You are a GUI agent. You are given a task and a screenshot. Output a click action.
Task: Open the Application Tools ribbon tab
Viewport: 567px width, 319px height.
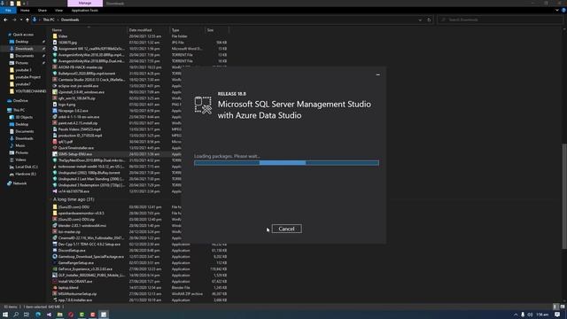pos(85,11)
